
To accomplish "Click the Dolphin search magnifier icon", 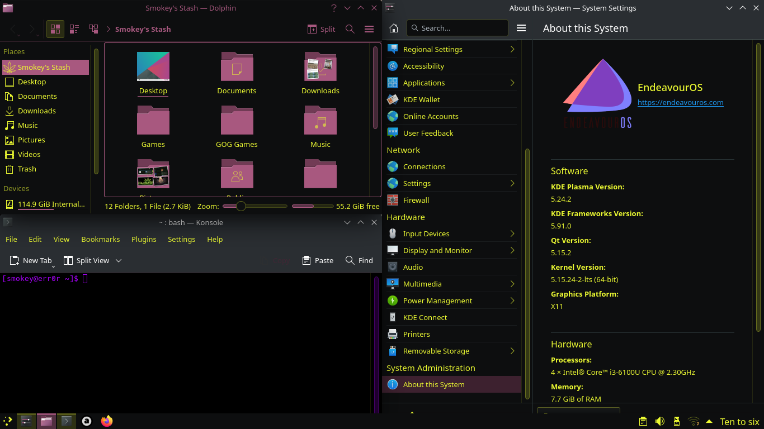I will point(350,29).
